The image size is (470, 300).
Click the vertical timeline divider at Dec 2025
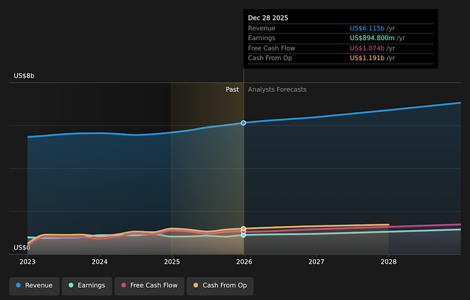point(243,171)
